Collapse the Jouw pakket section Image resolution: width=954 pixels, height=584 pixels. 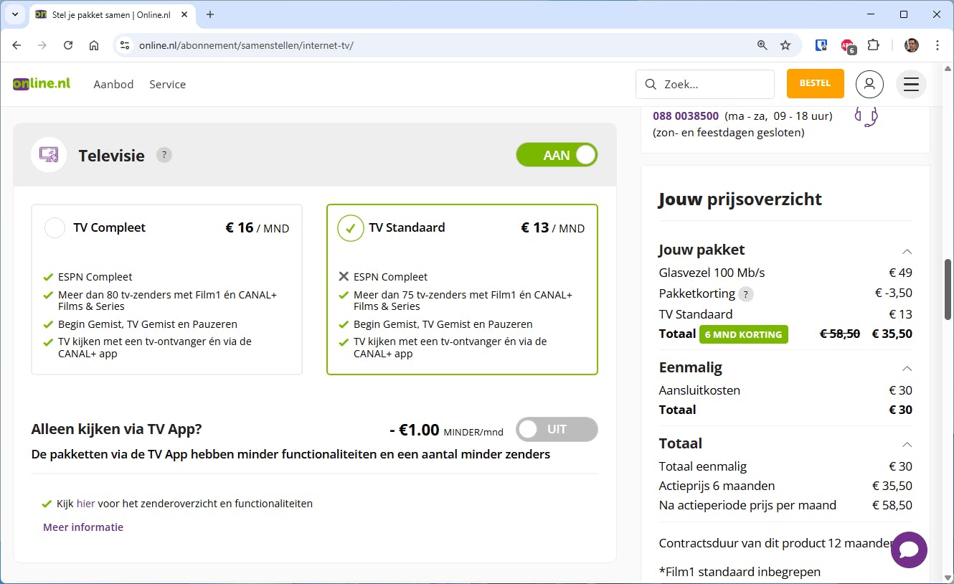(907, 252)
